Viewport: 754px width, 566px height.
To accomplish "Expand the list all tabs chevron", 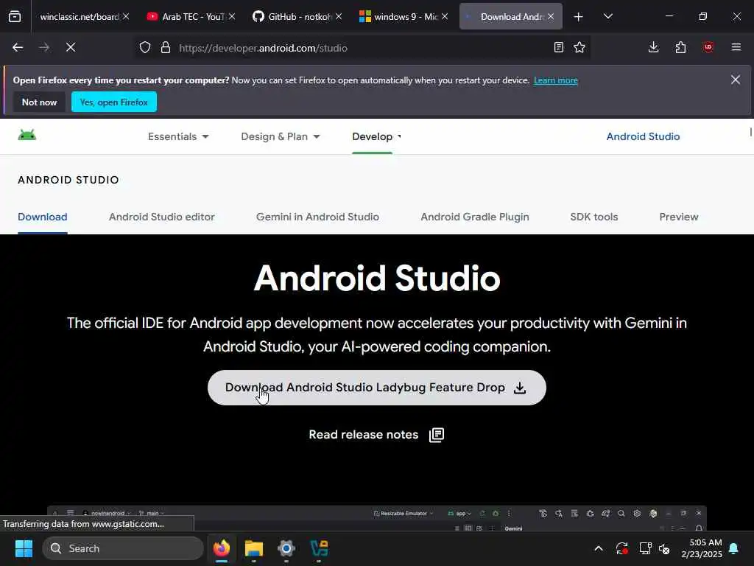I will tap(608, 17).
